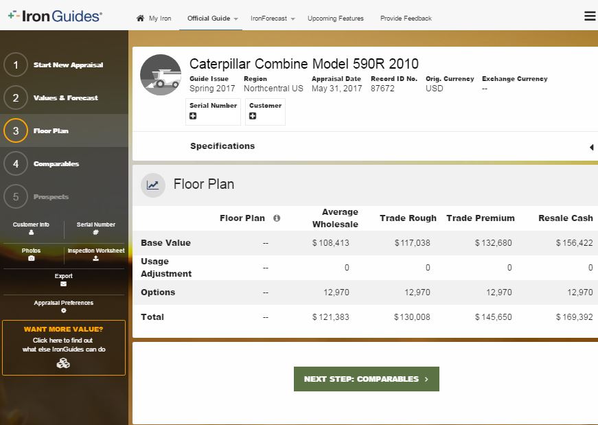The height and width of the screenshot is (425, 598).
Task: Expand the Specifications section arrow
Action: [592, 147]
